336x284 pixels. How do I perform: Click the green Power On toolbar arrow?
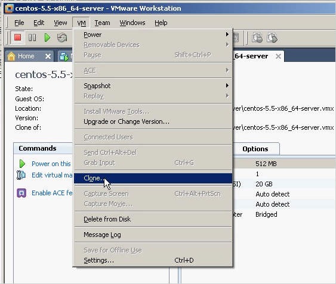click(47, 38)
